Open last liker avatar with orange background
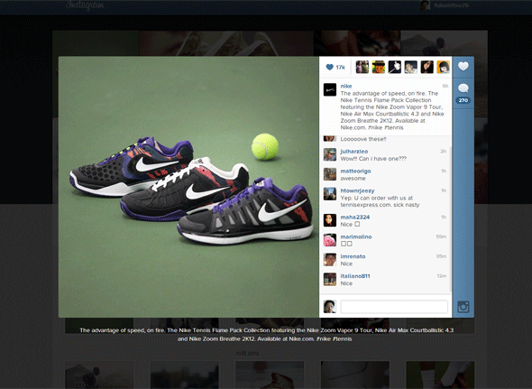The width and height of the screenshot is (532, 389). click(444, 67)
